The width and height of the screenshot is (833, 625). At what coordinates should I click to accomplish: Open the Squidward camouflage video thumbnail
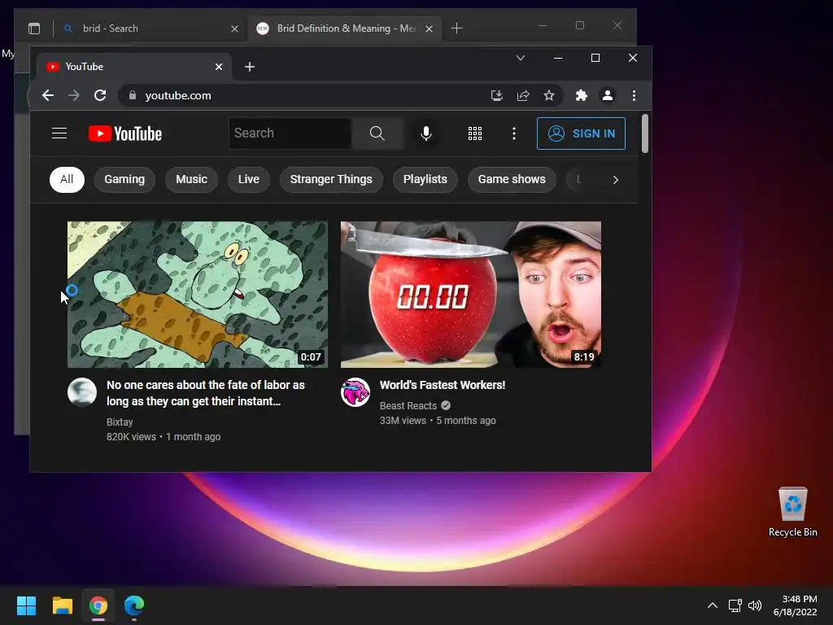(x=198, y=295)
